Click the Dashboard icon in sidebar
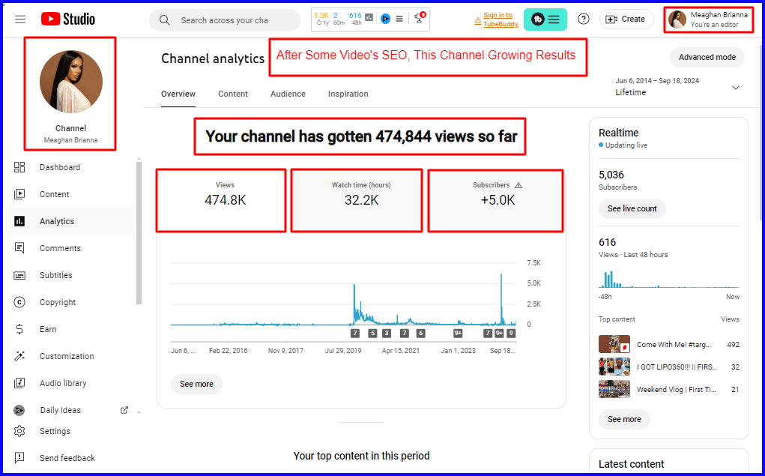Image resolution: width=765 pixels, height=476 pixels. [x=20, y=167]
